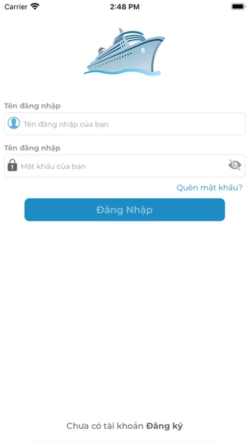Open the 'Đăng ký' registration link
This screenshot has width=249, height=443.
tap(165, 426)
